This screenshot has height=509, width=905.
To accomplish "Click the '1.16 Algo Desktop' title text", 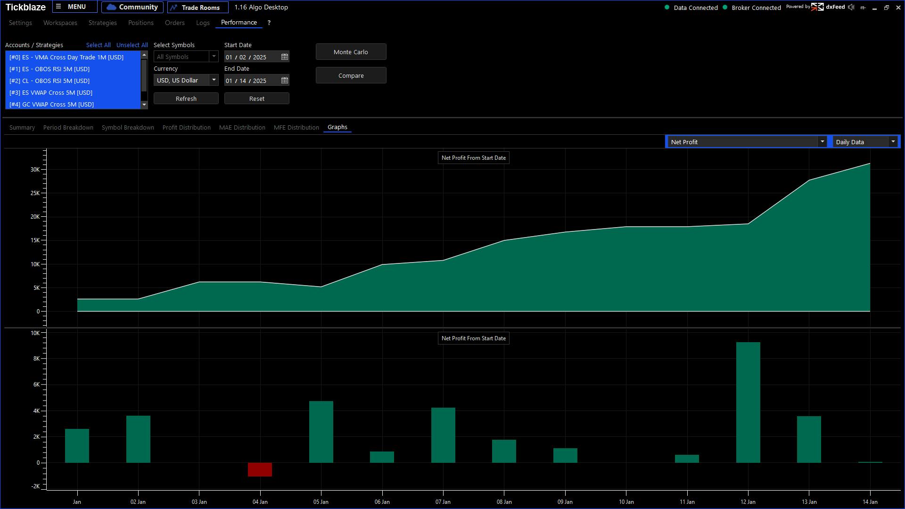I will (x=261, y=8).
